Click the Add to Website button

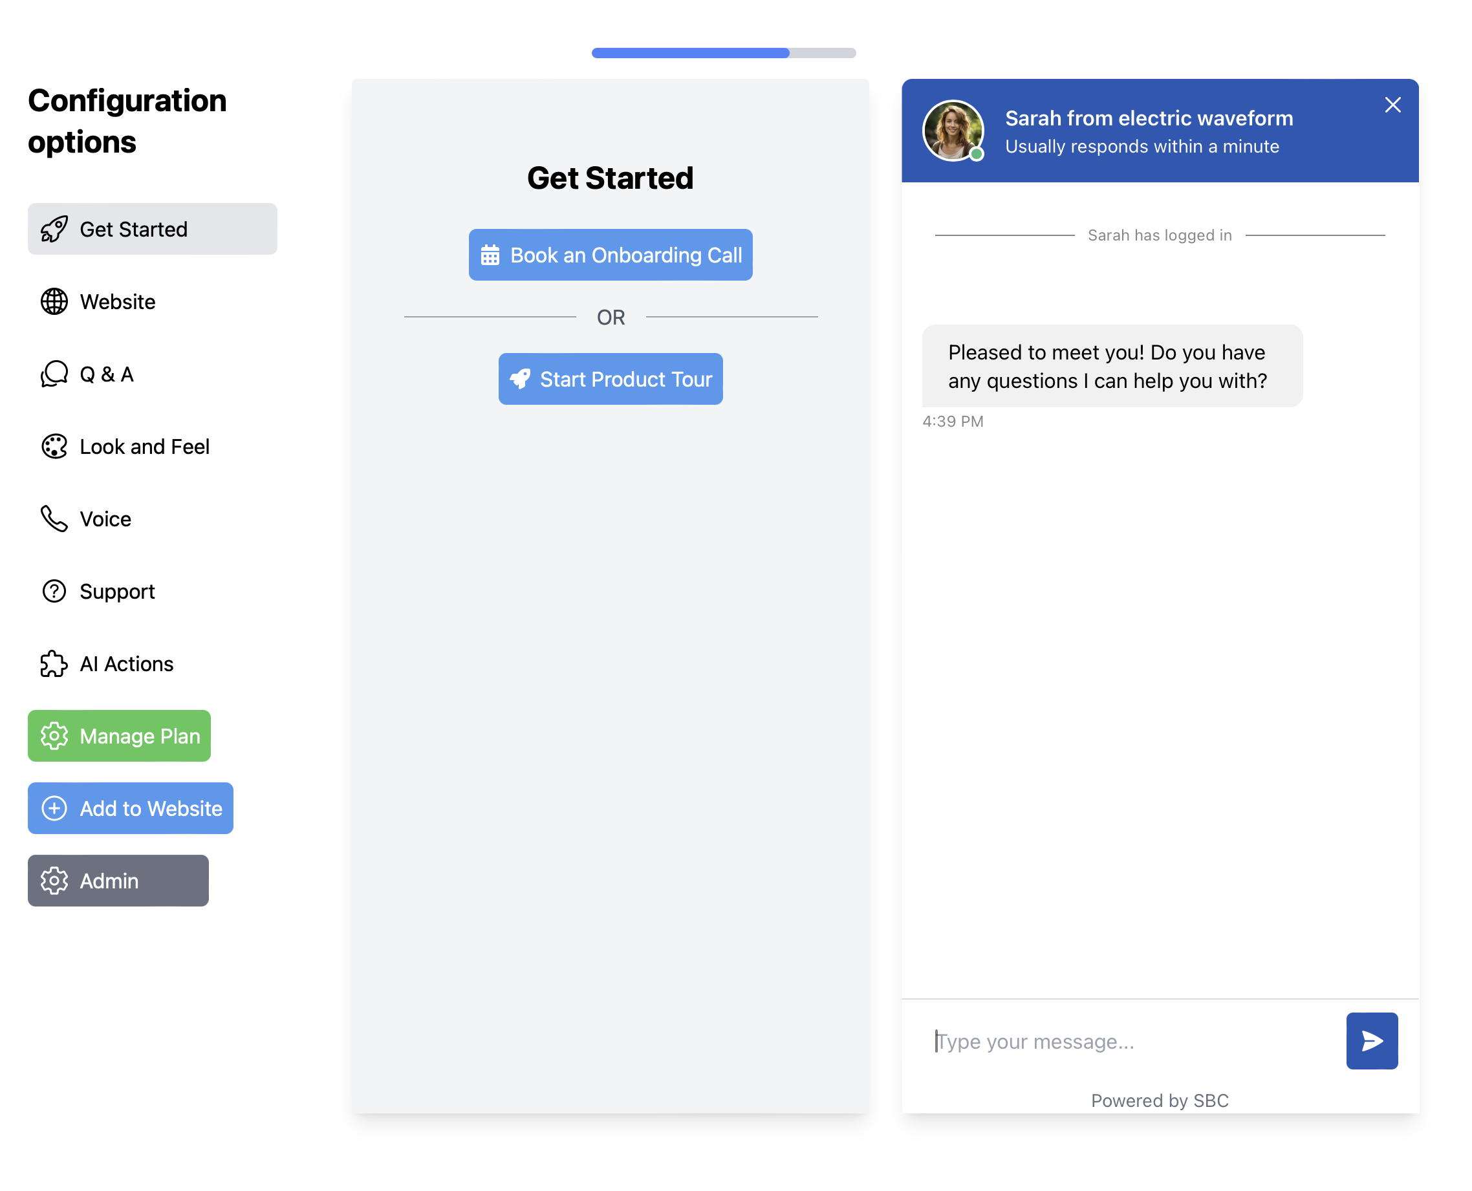coord(131,809)
